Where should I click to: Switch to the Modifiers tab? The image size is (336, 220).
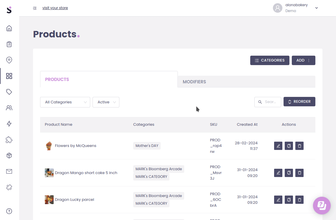point(195,82)
